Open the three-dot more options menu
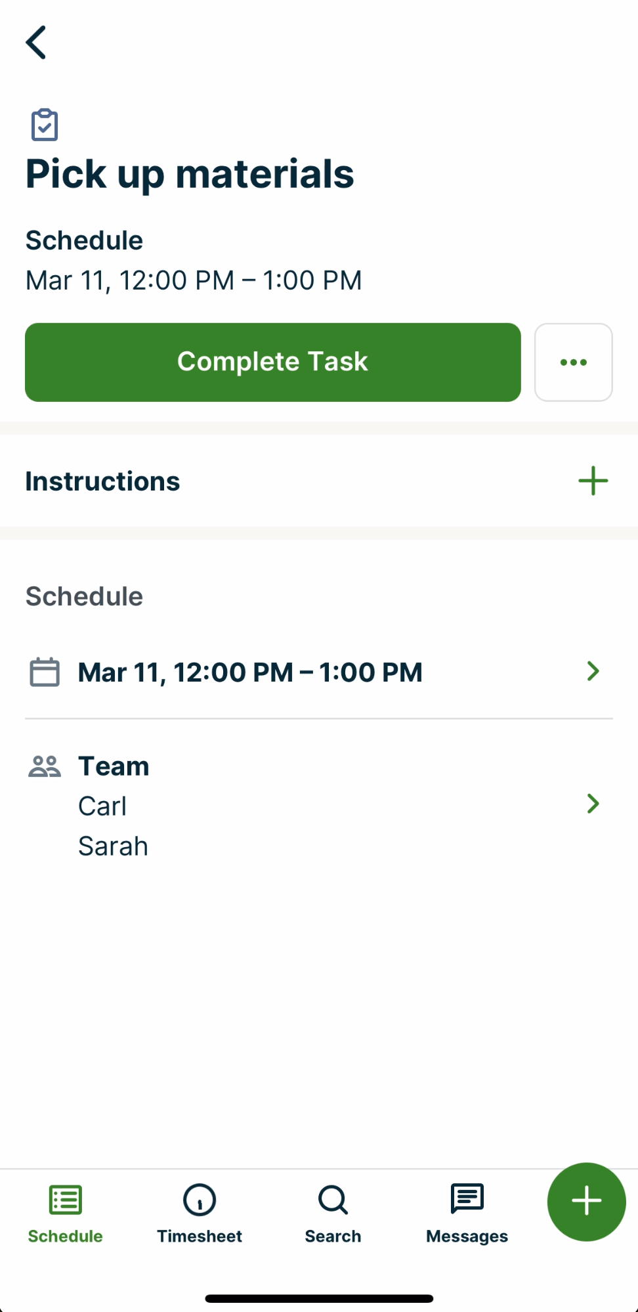The height and width of the screenshot is (1312, 638). [x=573, y=362]
